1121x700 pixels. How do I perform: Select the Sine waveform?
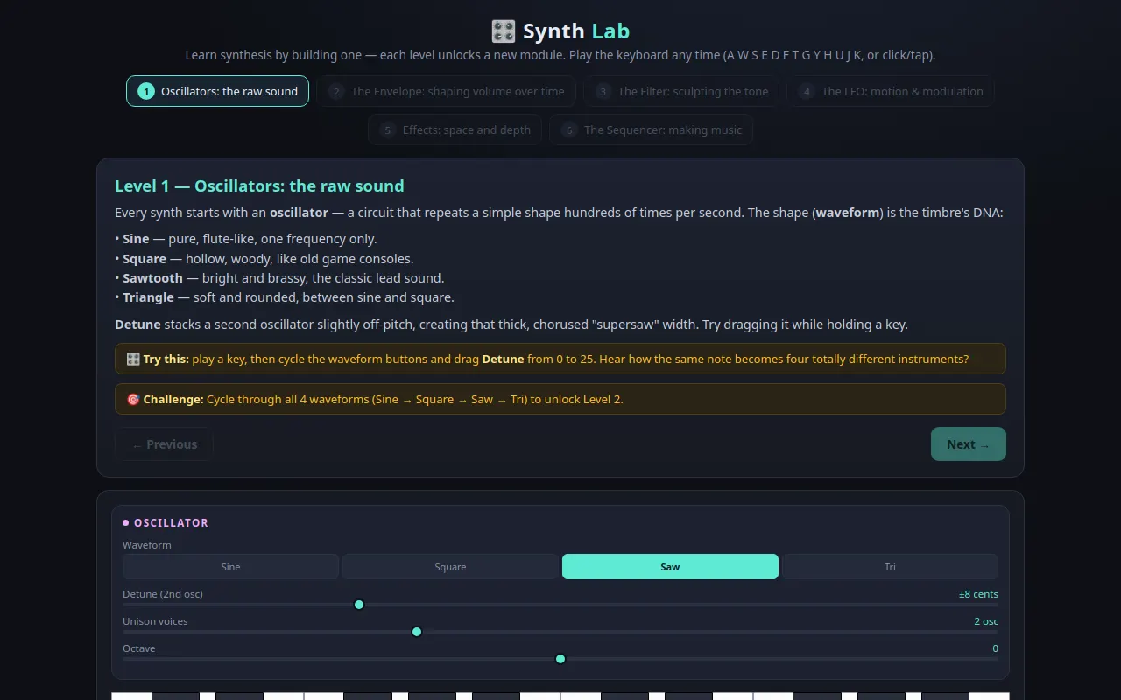coord(230,567)
